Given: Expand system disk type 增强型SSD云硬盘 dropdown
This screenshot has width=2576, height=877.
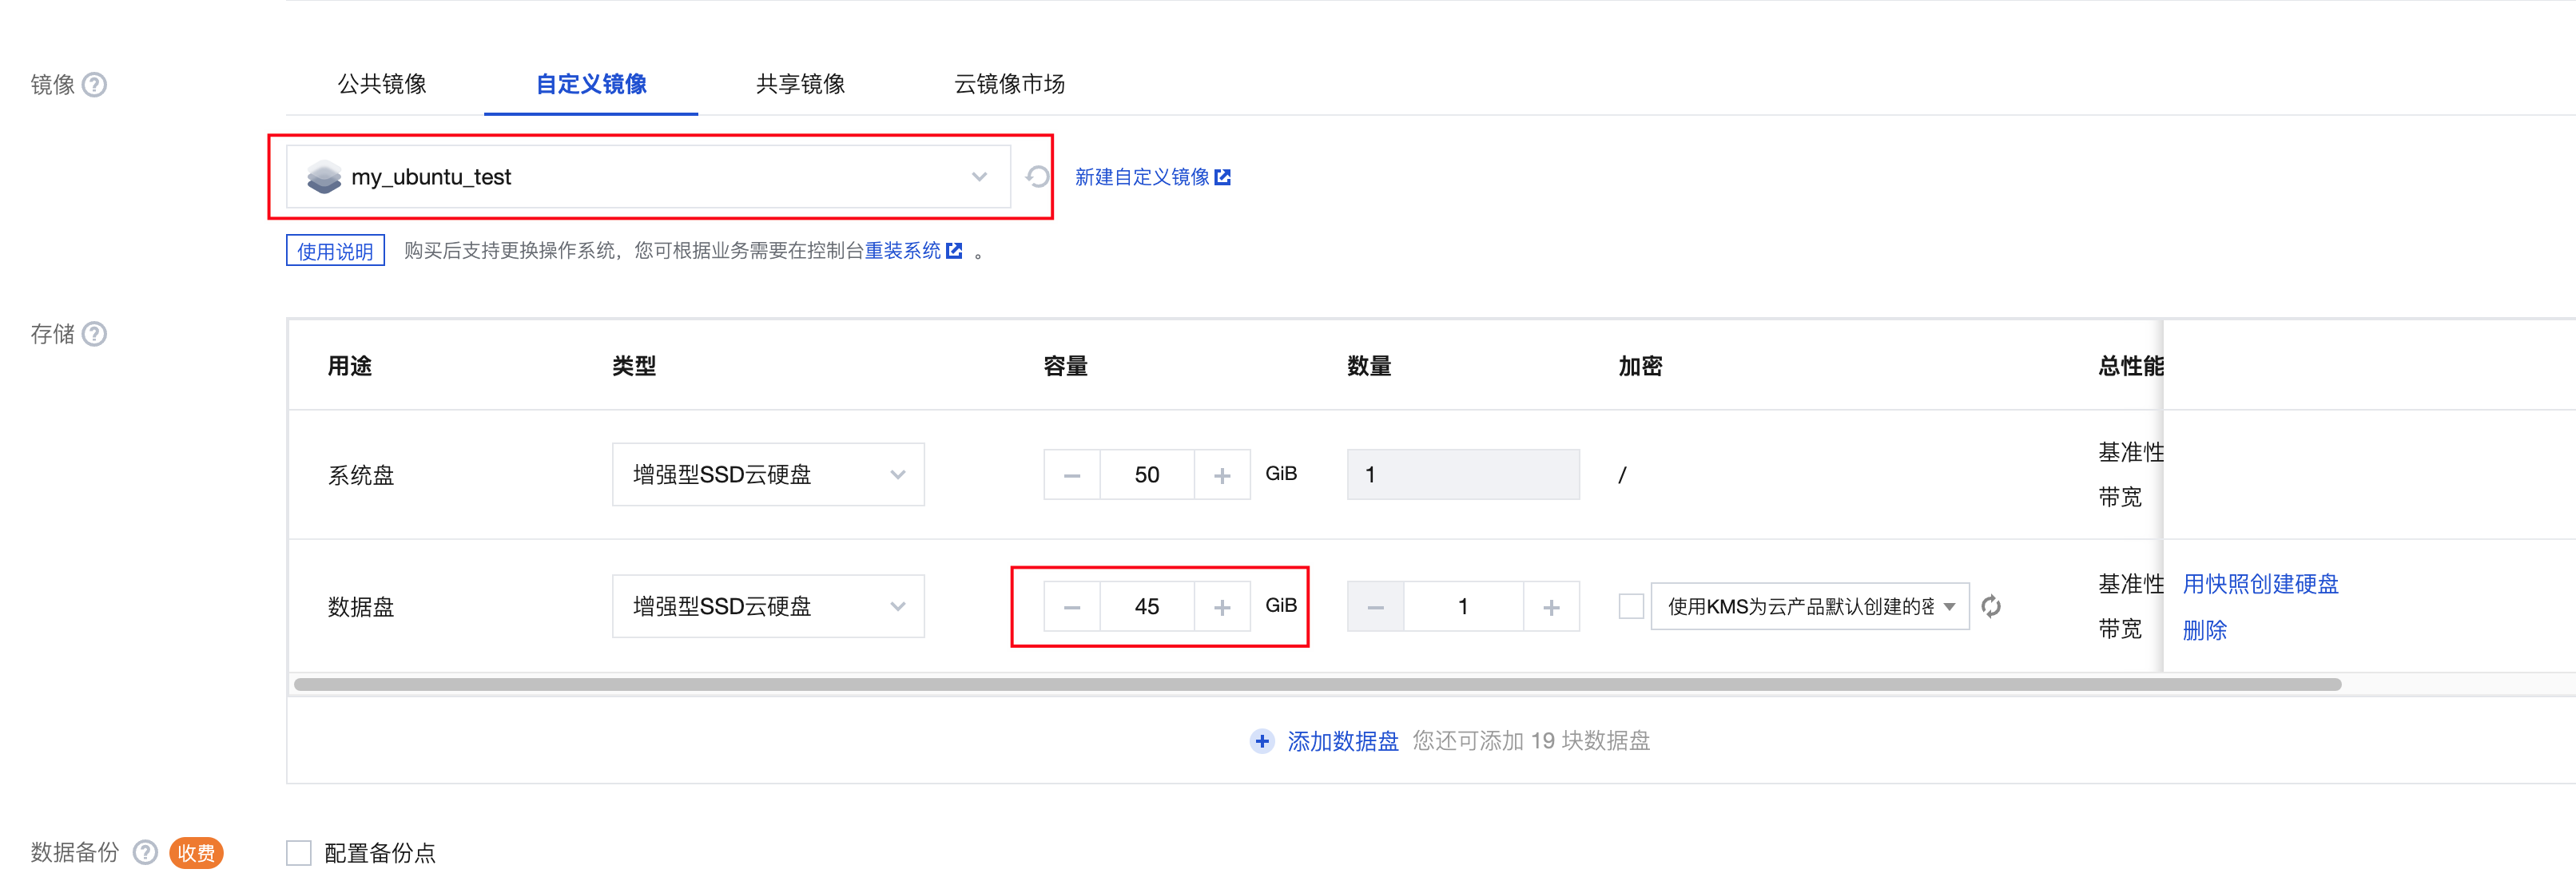Looking at the screenshot, I should click(x=767, y=475).
